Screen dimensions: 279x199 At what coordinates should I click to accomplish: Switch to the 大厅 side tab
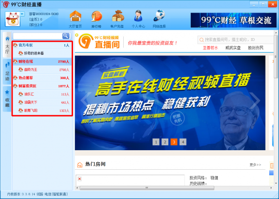click(x=7, y=45)
